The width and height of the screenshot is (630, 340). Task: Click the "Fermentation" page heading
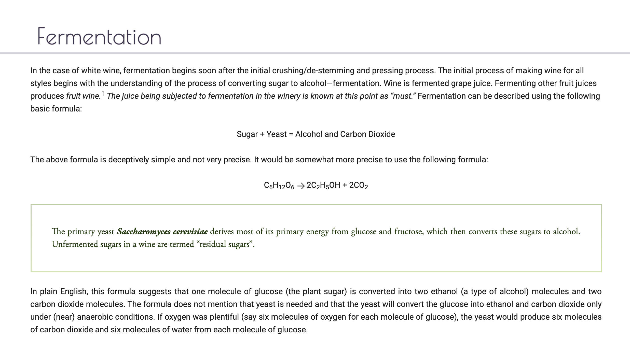(100, 36)
